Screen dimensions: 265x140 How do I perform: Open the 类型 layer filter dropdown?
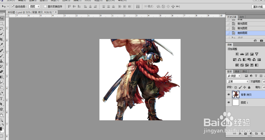[233, 76]
